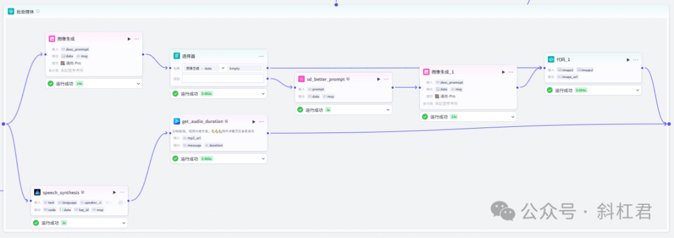The height and width of the screenshot is (238, 674).
Task: Click the input port dot of get_audio_duration
Action: click(x=170, y=133)
